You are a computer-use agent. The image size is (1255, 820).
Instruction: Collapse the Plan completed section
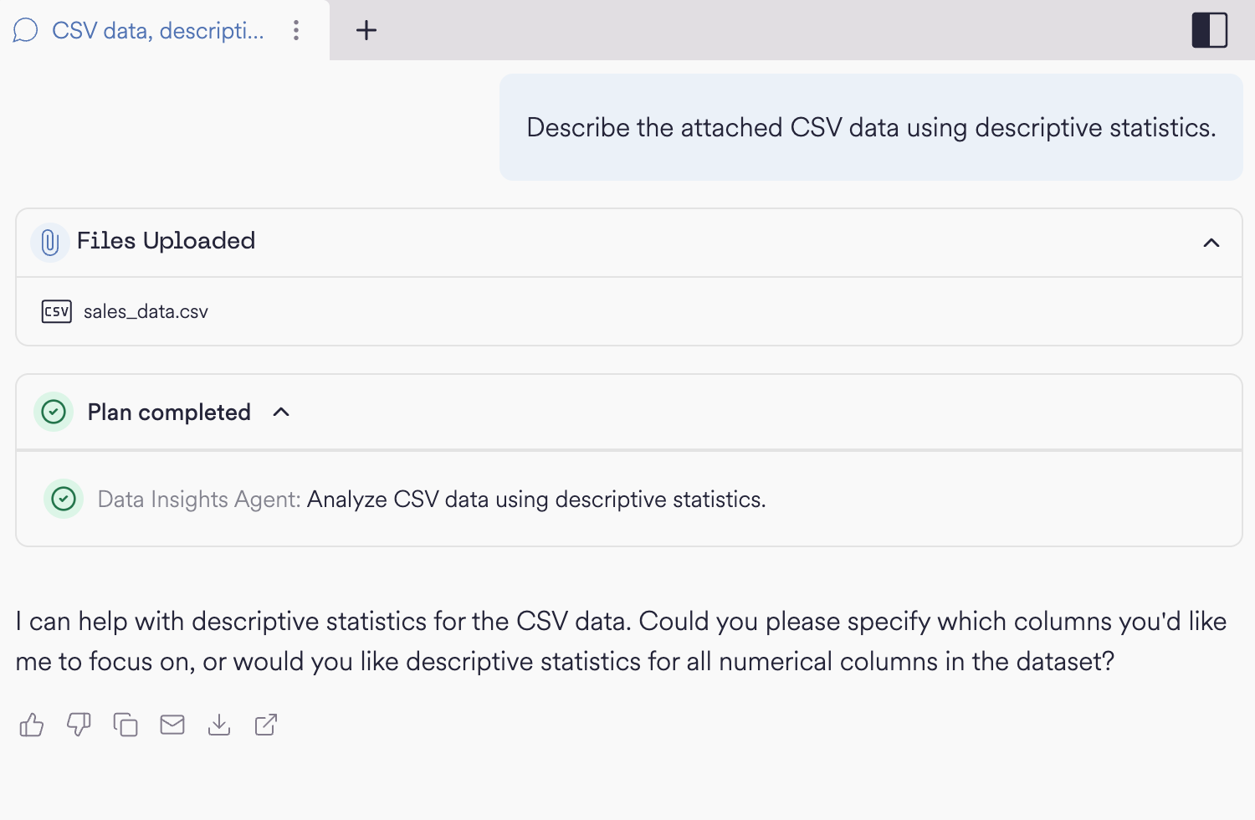coord(281,412)
